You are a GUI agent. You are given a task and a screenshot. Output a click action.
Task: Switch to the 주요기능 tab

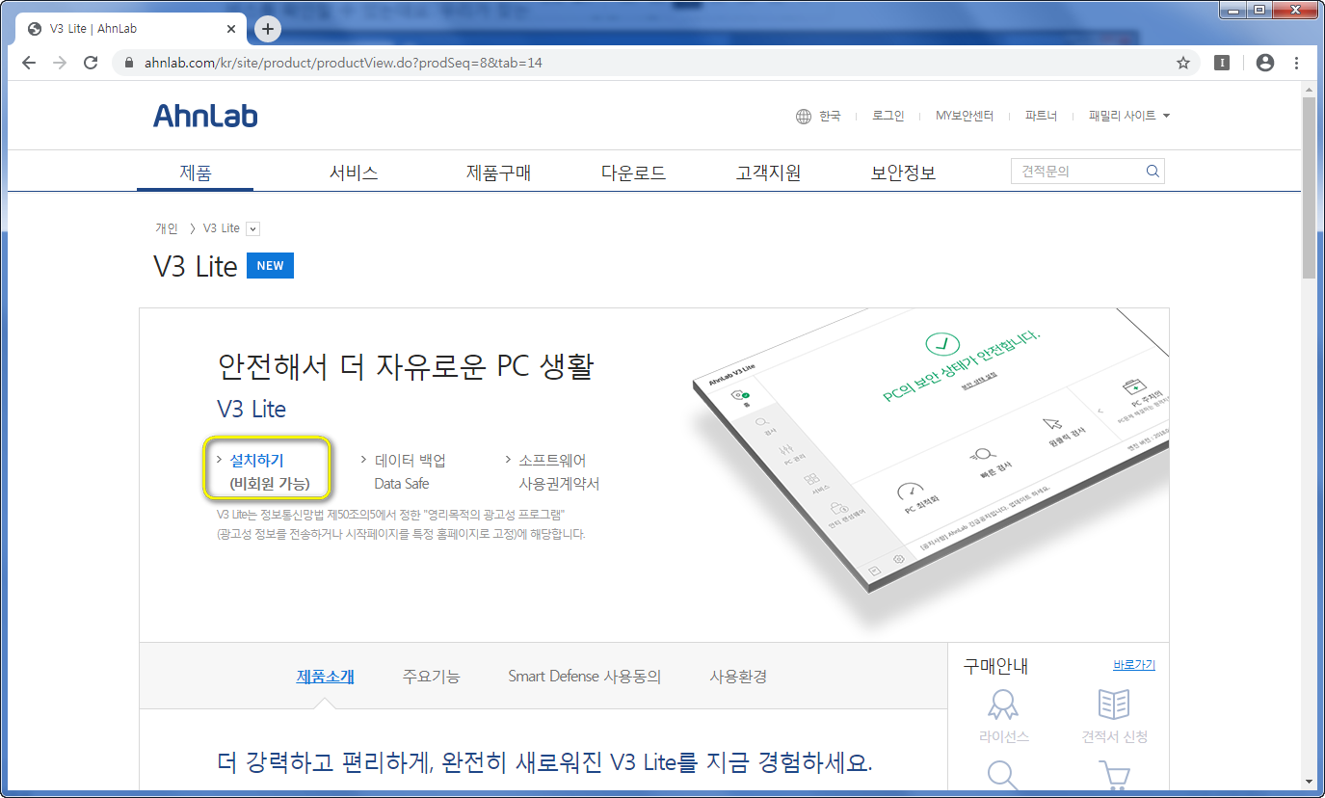[431, 676]
